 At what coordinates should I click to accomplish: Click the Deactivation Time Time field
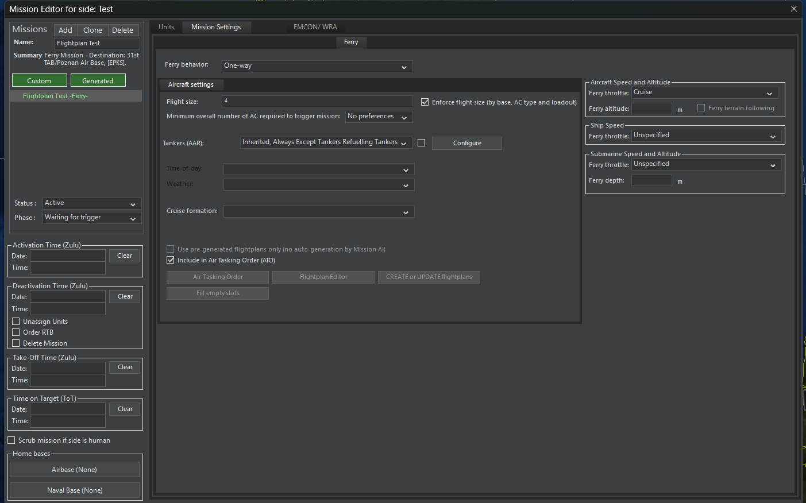pyautogui.click(x=68, y=308)
